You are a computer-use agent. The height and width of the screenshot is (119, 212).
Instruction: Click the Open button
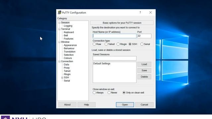pos(125,104)
